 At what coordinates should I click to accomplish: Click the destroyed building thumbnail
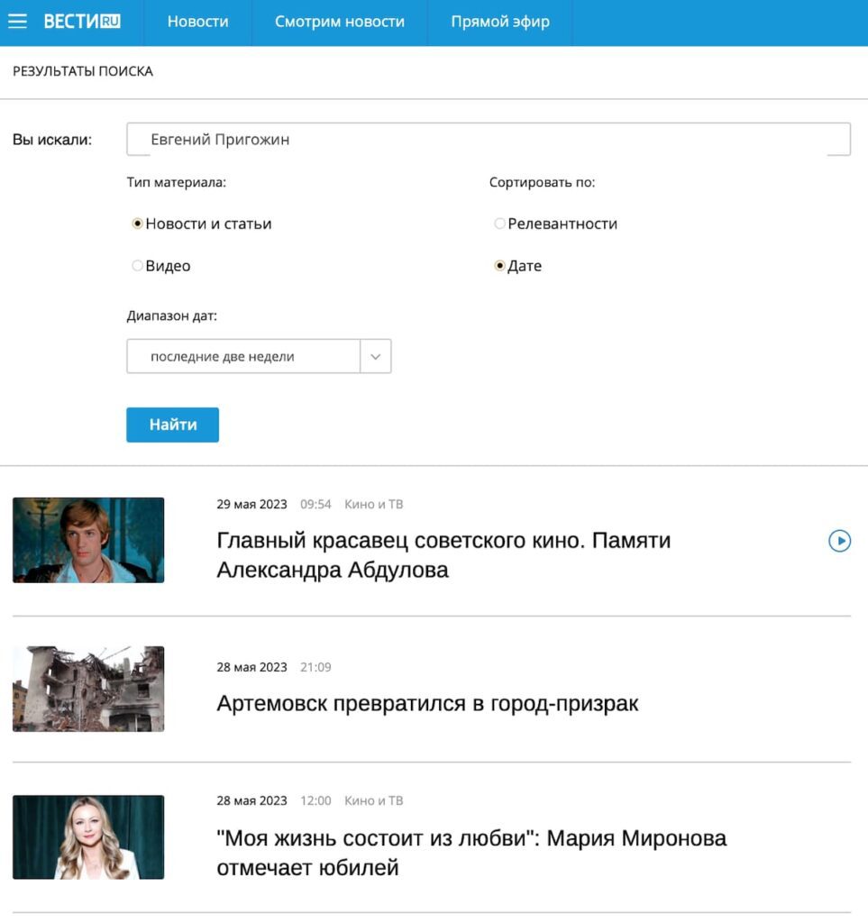88,689
